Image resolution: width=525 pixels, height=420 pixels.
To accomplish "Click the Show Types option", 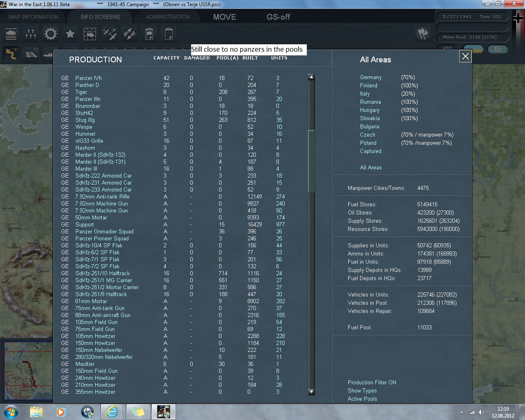I will (x=362, y=390).
